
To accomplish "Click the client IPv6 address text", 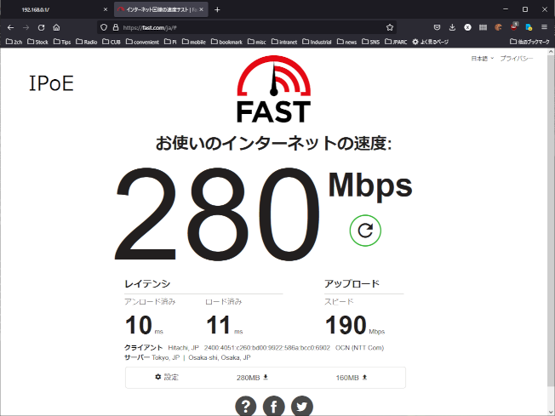I will click(267, 348).
